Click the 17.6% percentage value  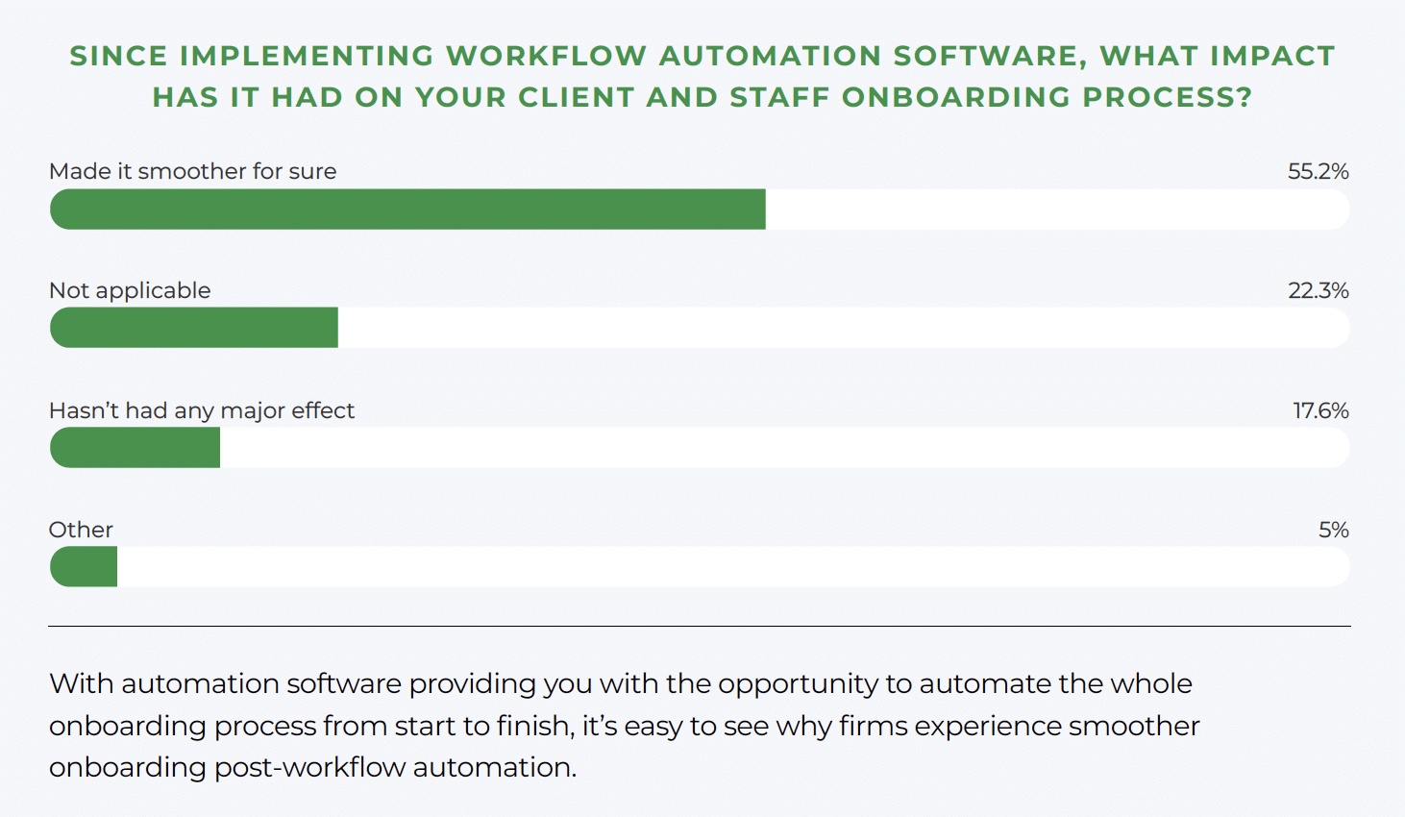point(1320,411)
